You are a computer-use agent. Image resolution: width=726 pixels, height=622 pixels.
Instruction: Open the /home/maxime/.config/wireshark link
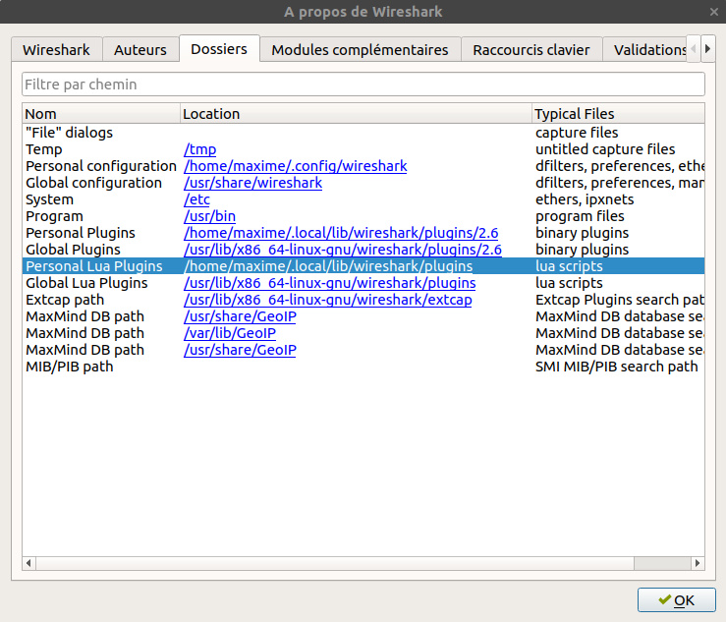296,166
